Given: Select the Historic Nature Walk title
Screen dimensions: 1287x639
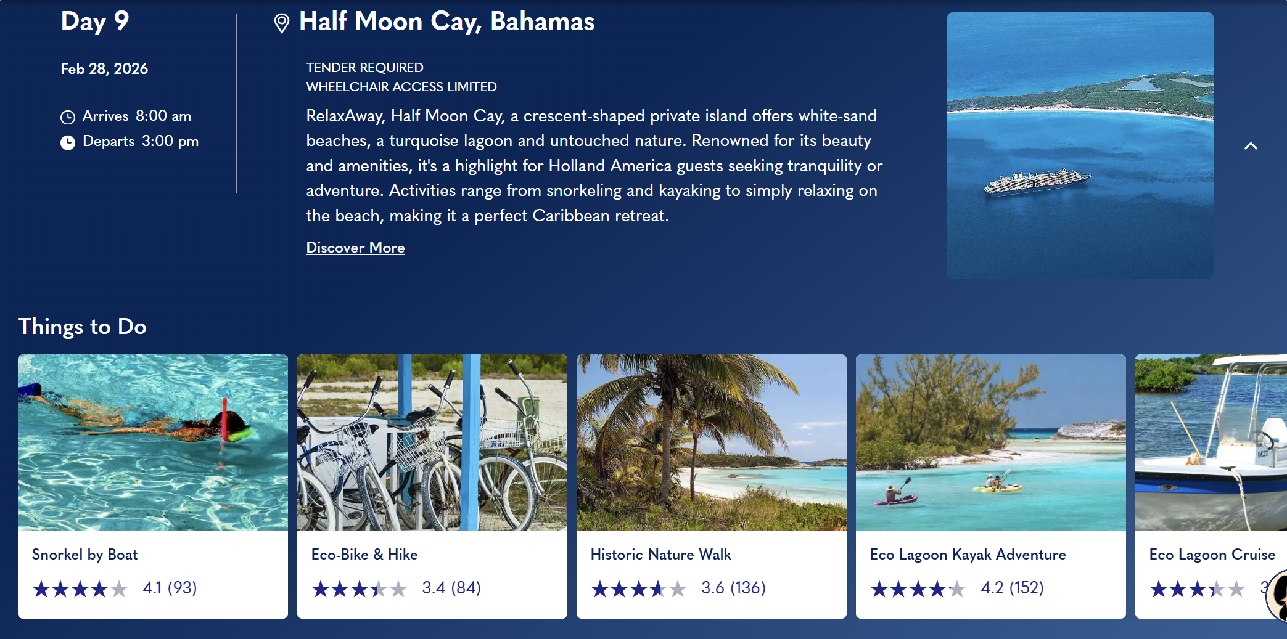Looking at the screenshot, I should coord(660,555).
